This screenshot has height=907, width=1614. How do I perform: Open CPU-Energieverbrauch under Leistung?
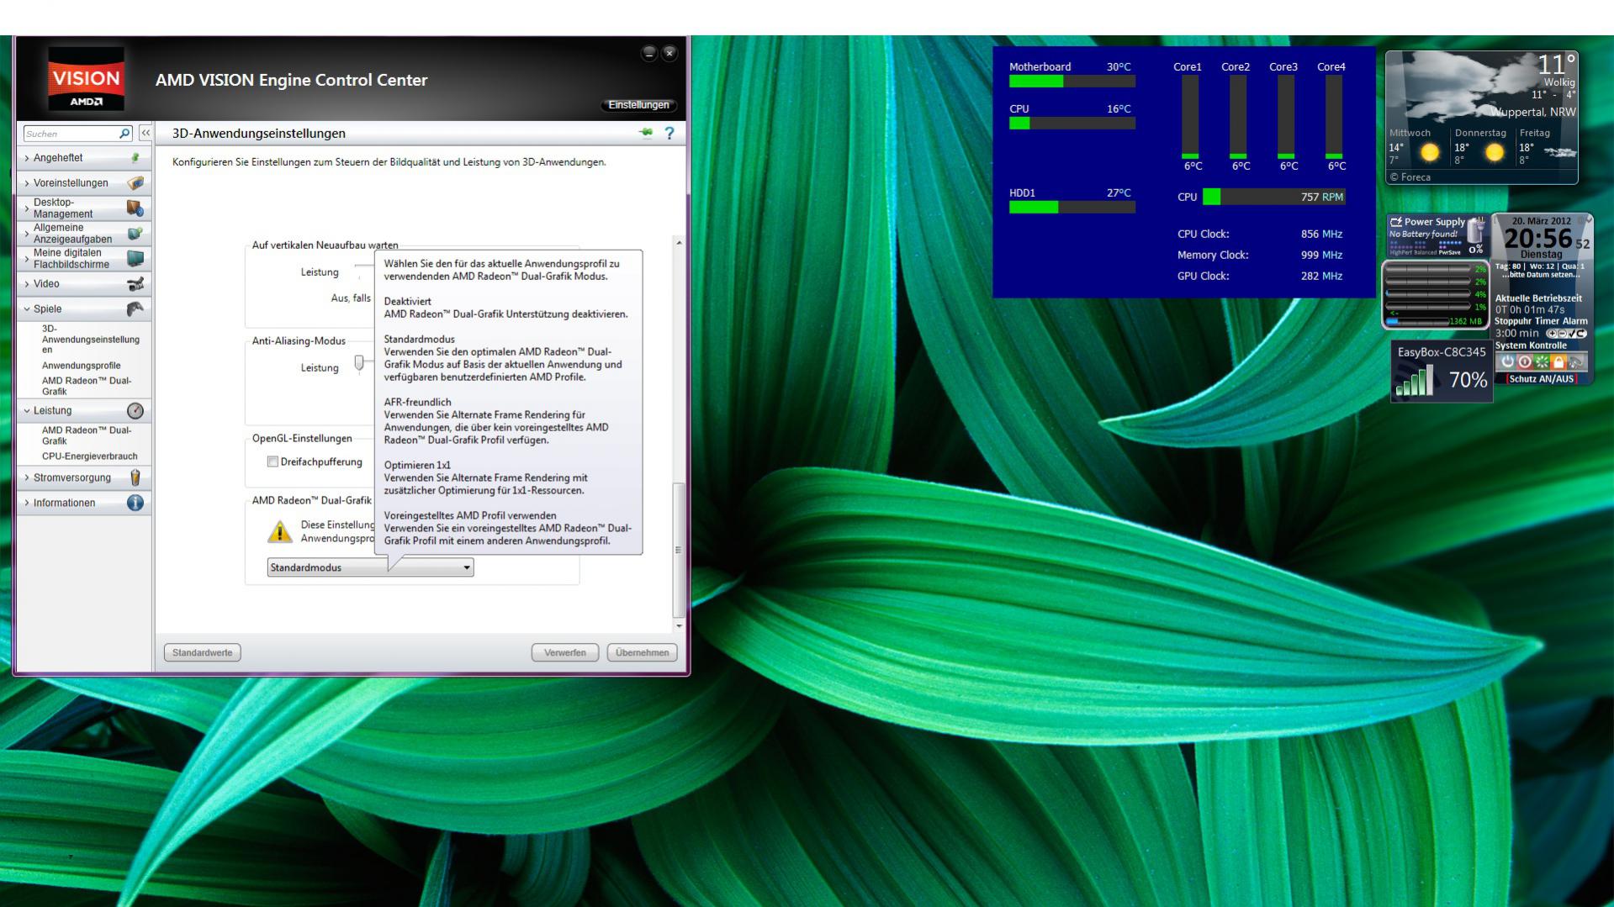(x=89, y=456)
